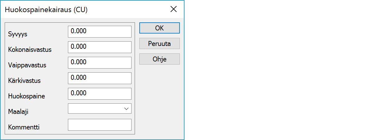
Task: Click the Kärkivastus label text
Action: (24, 81)
